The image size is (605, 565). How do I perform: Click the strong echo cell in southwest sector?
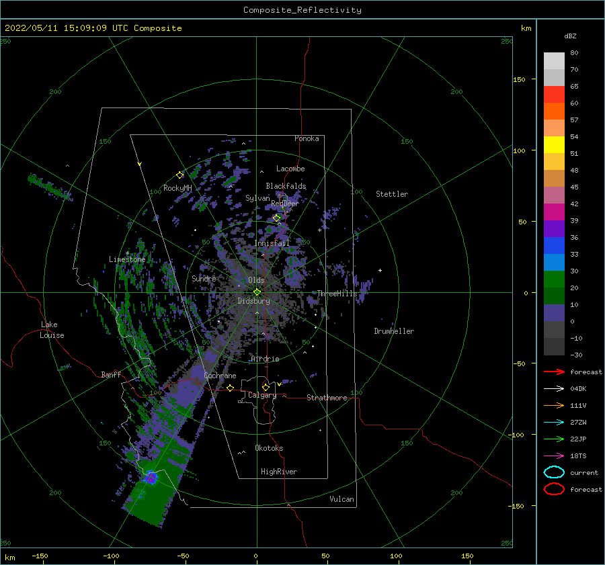[150, 478]
